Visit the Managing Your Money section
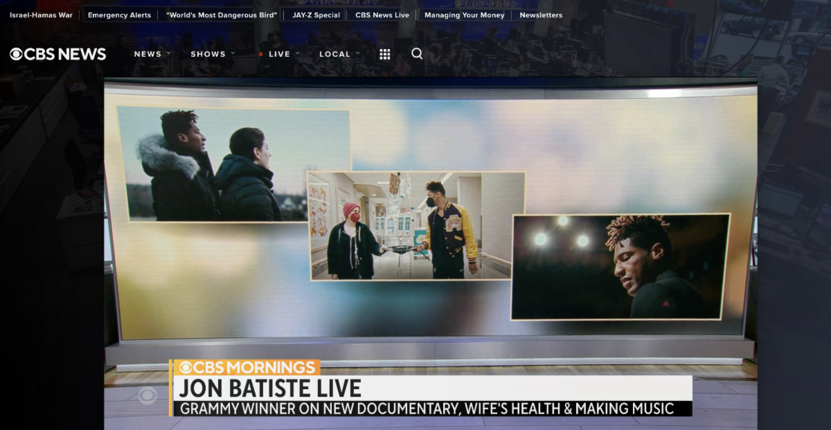 (x=464, y=15)
